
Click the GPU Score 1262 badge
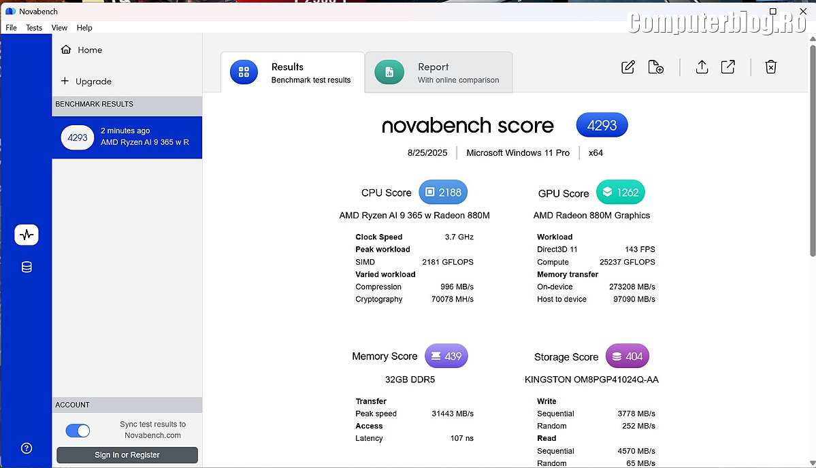(x=620, y=193)
